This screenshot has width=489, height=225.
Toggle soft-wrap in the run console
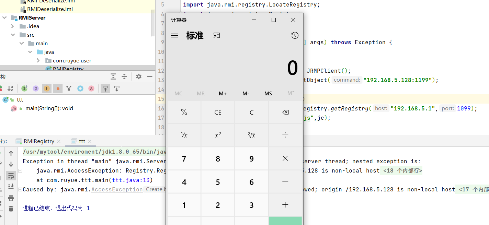coord(11,176)
